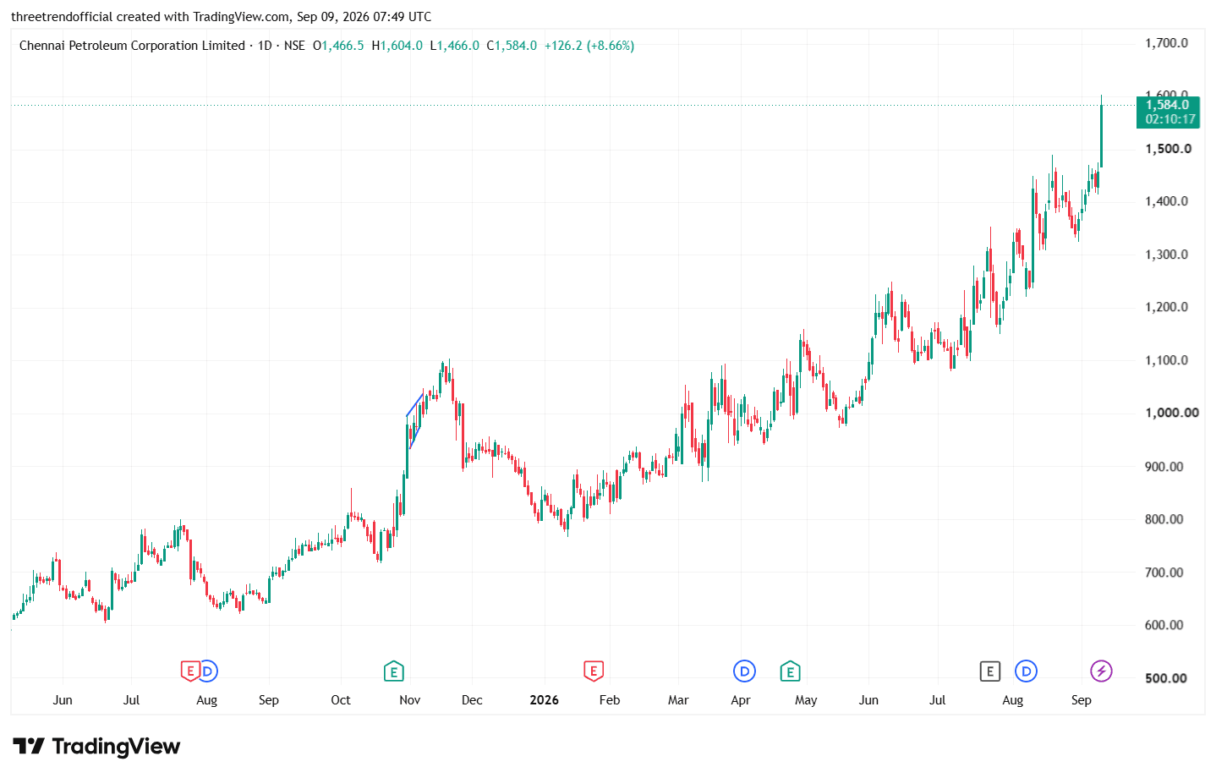The image size is (1216, 778).
Task: Click the low value L1,466.0
Action: pos(455,46)
